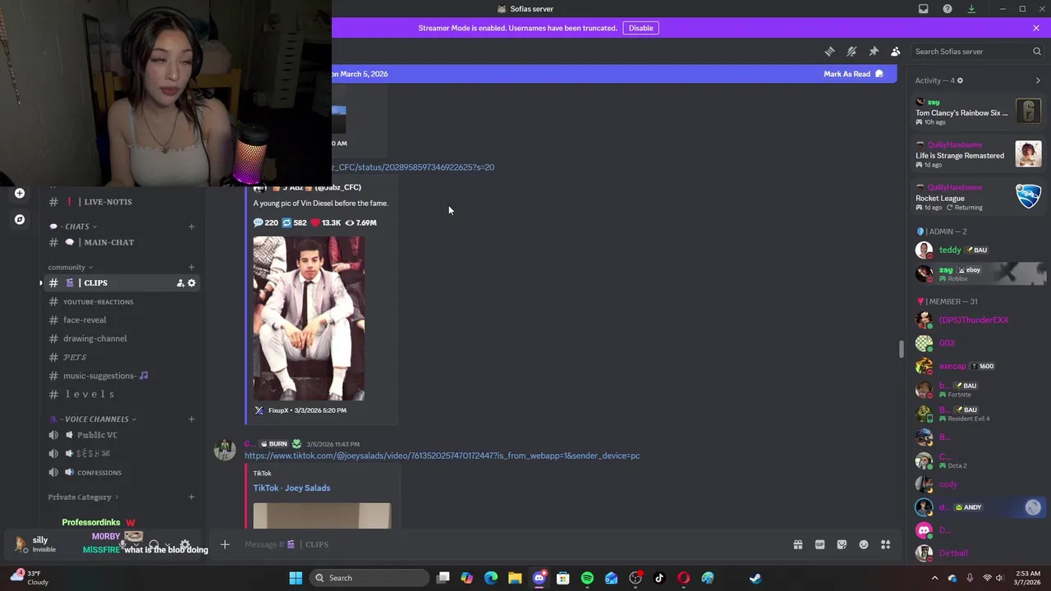Show hidden tray icons chevron

click(x=934, y=578)
